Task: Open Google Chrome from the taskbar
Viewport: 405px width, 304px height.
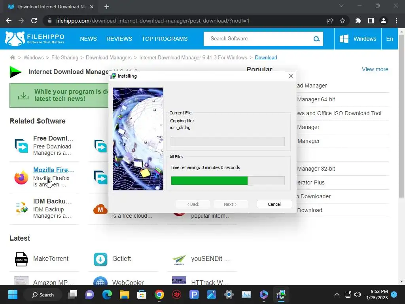Action: coord(159,294)
